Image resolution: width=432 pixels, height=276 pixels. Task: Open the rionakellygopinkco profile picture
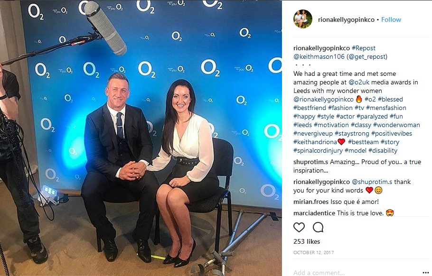click(303, 19)
